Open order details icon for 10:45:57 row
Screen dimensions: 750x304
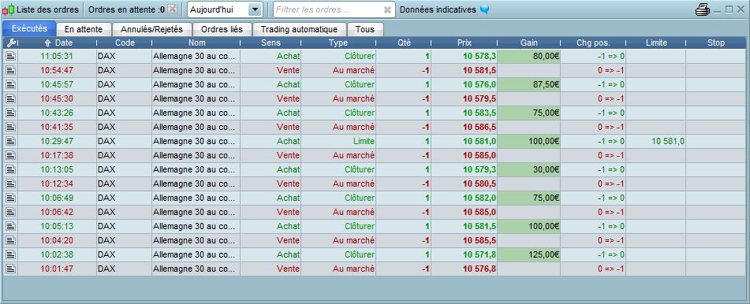(10, 84)
